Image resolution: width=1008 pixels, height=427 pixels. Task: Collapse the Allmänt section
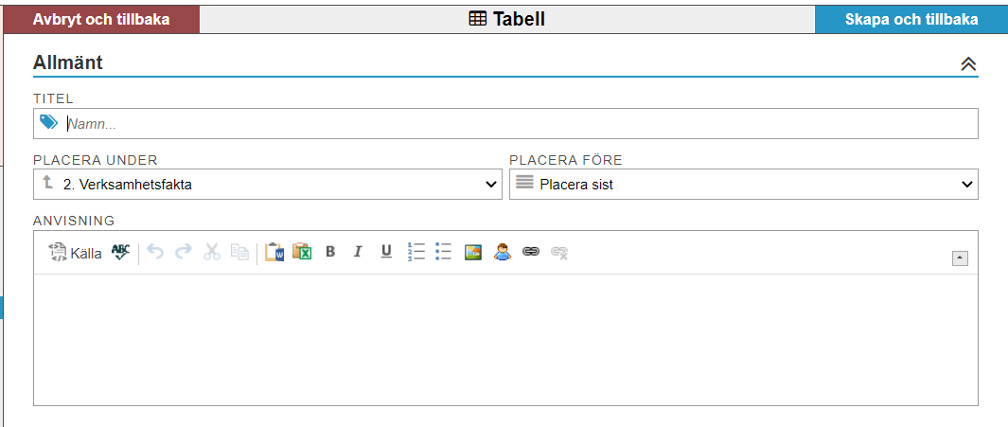click(x=967, y=63)
